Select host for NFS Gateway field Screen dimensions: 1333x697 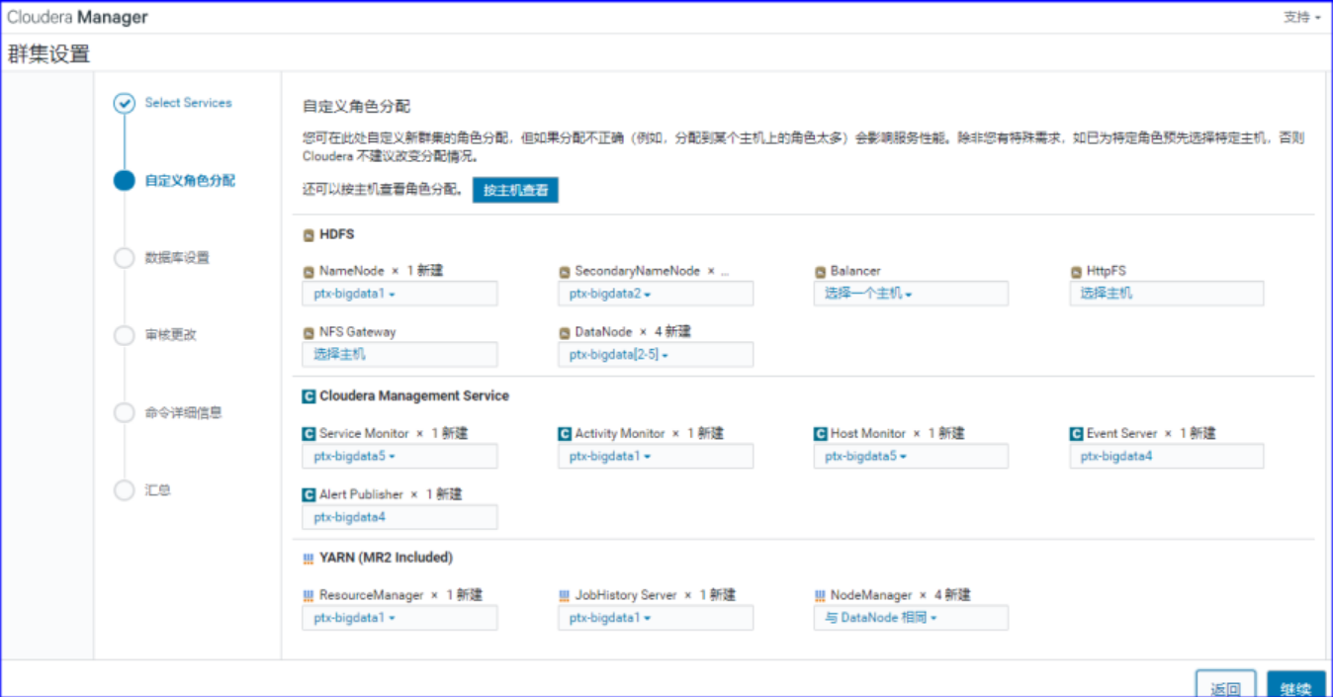(x=400, y=355)
